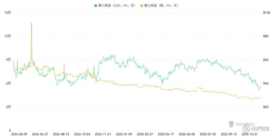
Task: Click the 2024-05-09 date axis label
Action: click(19, 134)
